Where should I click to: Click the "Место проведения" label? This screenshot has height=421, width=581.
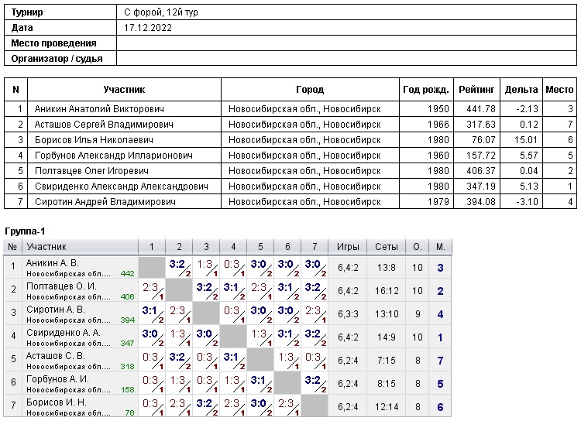tap(54, 43)
